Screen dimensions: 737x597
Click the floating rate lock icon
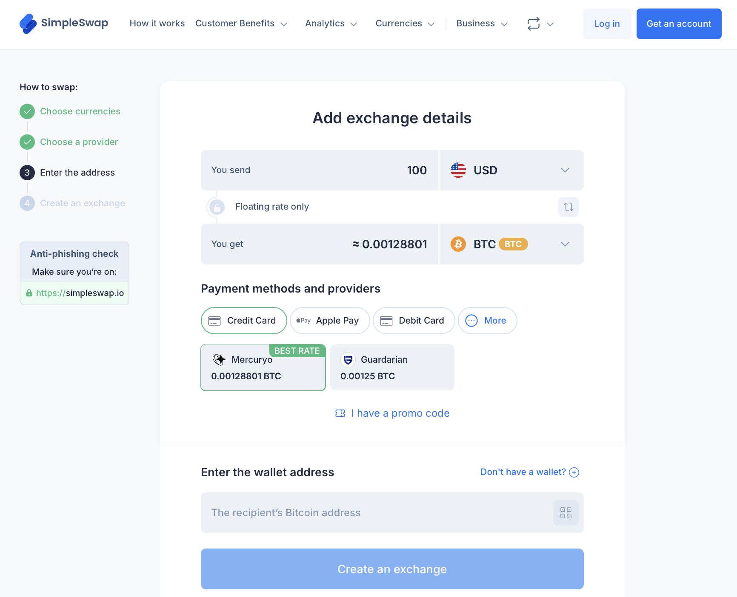217,207
